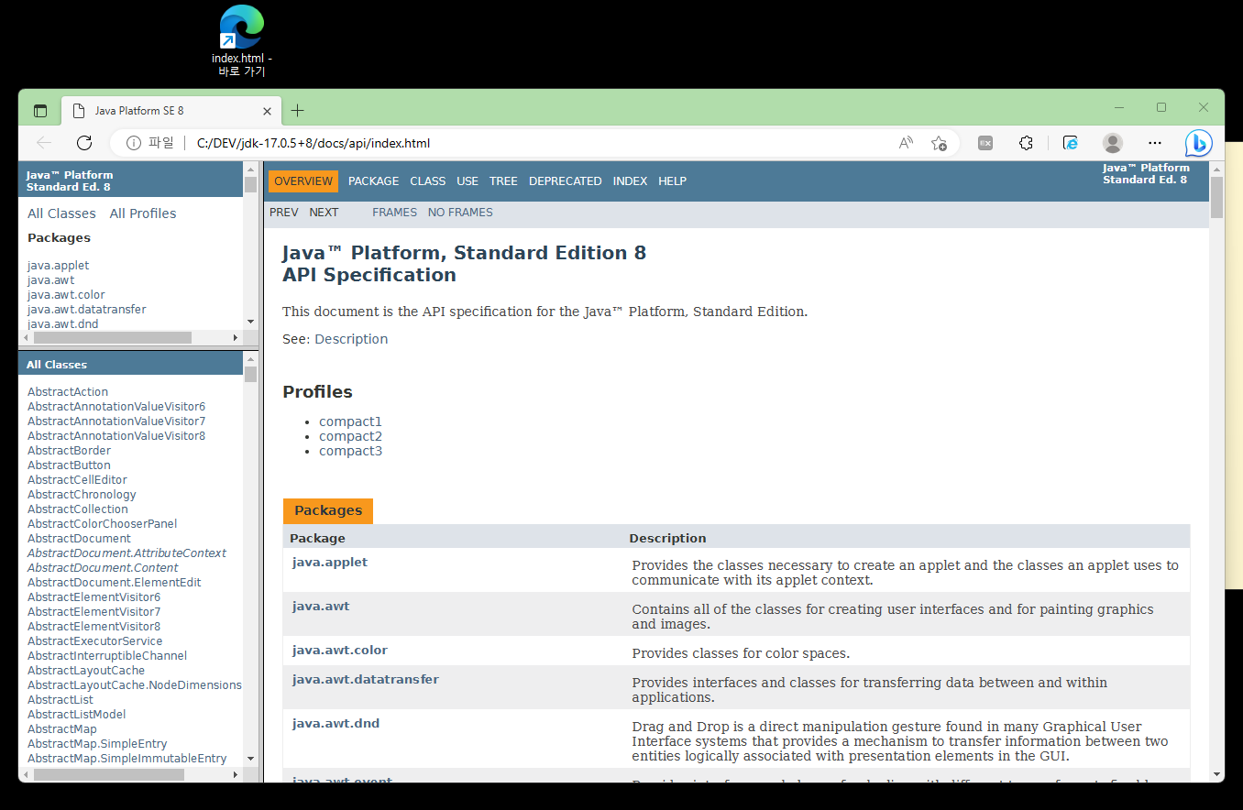Click the packages frame horizontal scrollbar thumb
The height and width of the screenshot is (810, 1243).
[x=113, y=338]
